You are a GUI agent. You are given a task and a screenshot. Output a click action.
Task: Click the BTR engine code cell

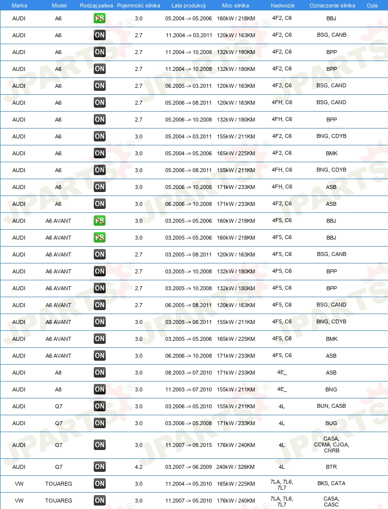pos(331,467)
